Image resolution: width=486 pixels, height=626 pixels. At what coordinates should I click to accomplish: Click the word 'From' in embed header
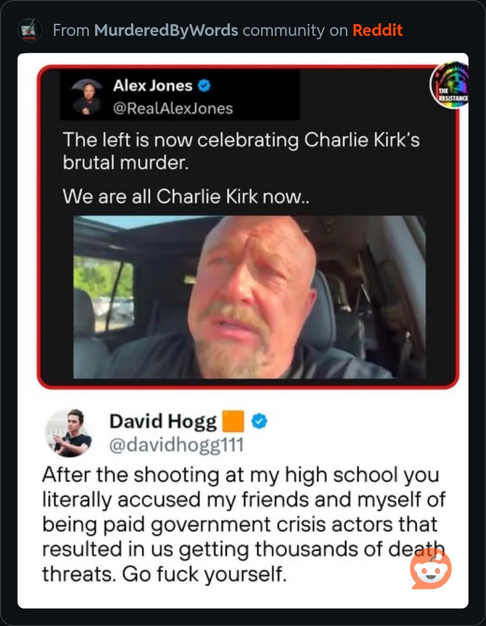pyautogui.click(x=71, y=30)
